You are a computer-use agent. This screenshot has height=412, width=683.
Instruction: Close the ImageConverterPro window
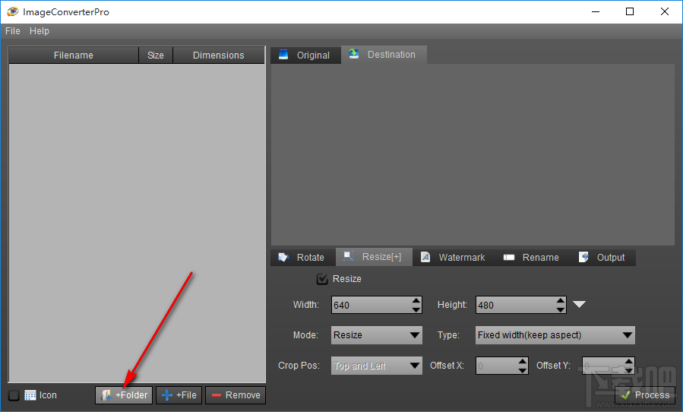pyautogui.click(x=665, y=11)
